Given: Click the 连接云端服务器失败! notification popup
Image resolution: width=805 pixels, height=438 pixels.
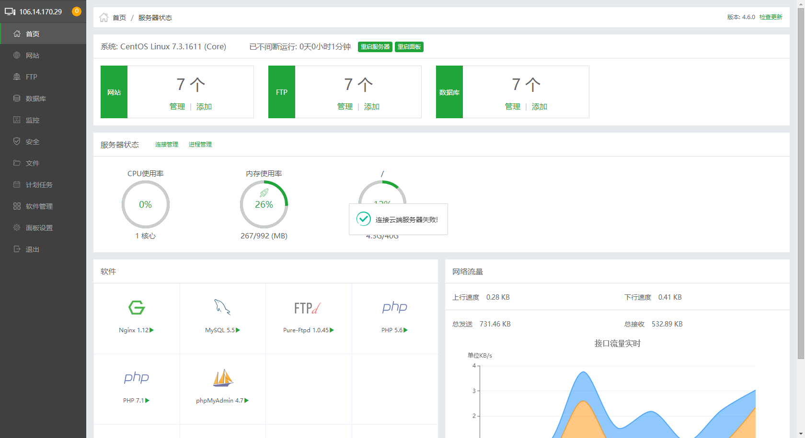Looking at the screenshot, I should point(398,219).
